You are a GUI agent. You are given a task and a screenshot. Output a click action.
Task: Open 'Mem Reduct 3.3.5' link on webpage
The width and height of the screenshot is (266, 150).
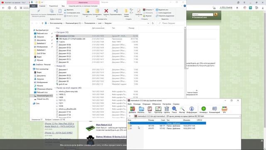pyautogui.click(x=104, y=125)
